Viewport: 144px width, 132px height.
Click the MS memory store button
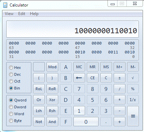[106, 67]
